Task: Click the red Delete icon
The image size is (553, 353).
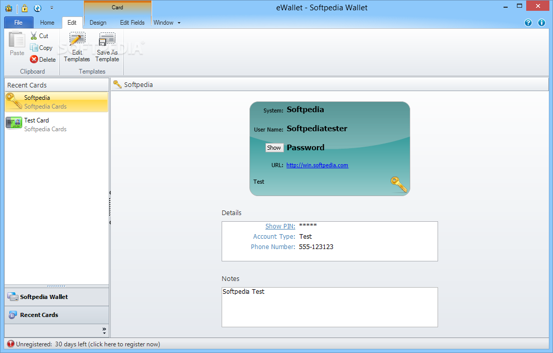Action: click(x=34, y=59)
